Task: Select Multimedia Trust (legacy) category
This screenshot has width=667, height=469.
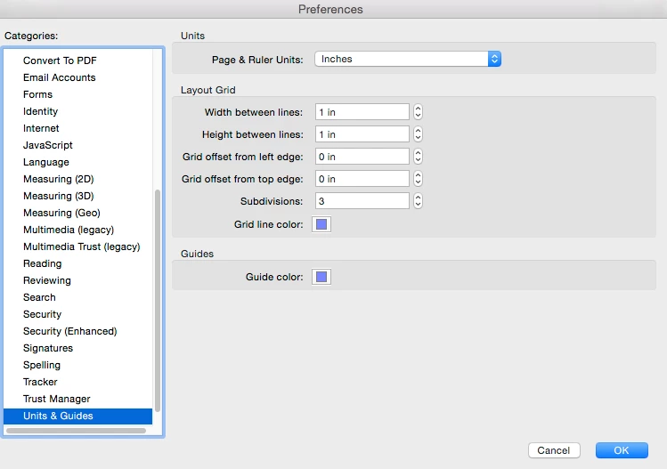Action: tap(77, 247)
